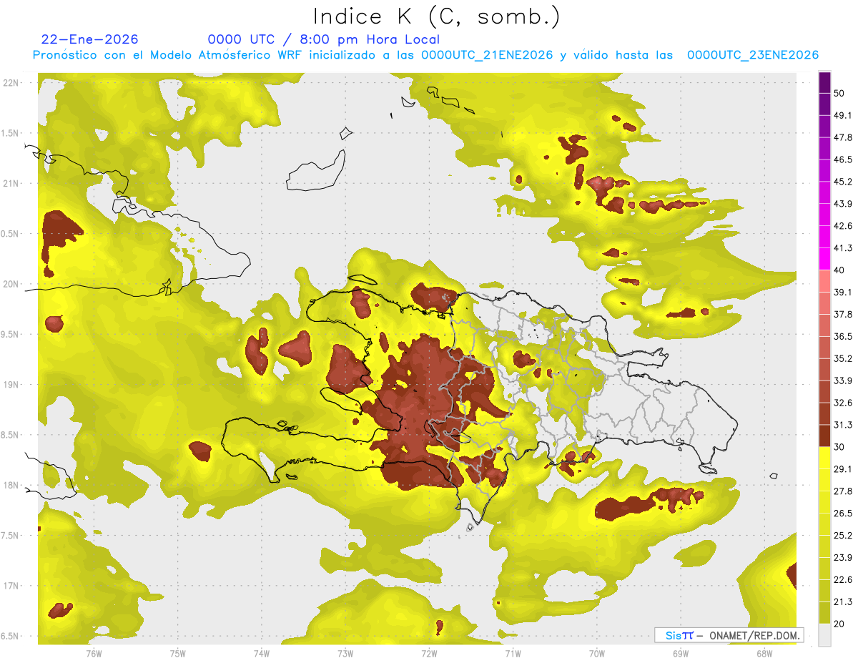Click the "22.6" value on the color scale
The image size is (858, 663).
point(842,580)
